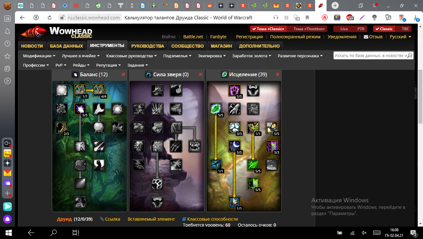This screenshot has width=423, height=239.
Task: Open the РУКОВОДСТВА tab
Action: tap(148, 46)
